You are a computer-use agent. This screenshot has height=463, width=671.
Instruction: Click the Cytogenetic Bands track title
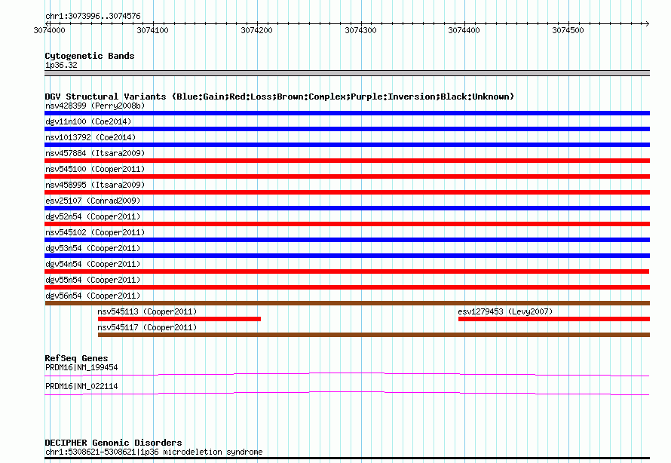[x=90, y=56]
